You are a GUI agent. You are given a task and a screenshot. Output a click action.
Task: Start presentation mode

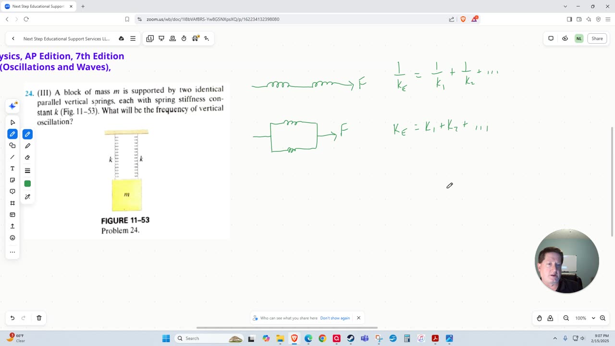pos(161,38)
